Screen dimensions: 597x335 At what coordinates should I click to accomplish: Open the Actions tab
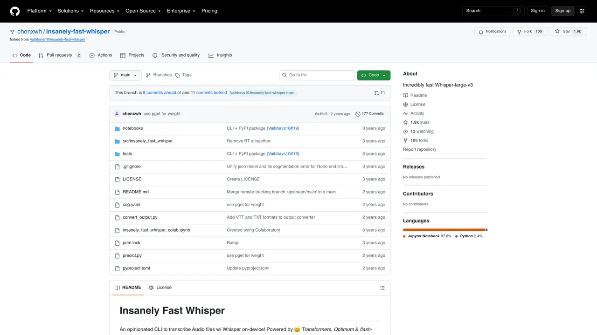(101, 55)
